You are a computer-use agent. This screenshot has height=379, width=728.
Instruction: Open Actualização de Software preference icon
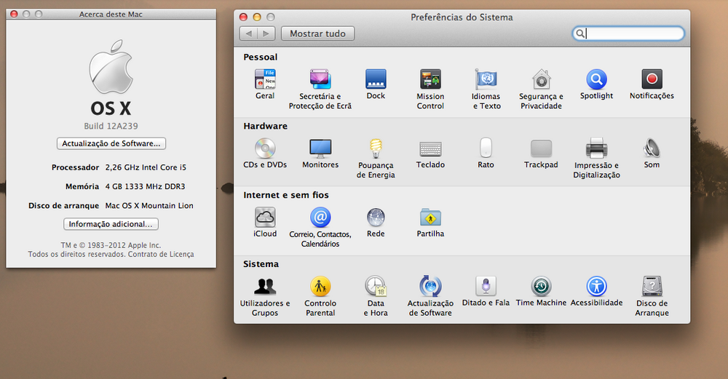(x=430, y=296)
